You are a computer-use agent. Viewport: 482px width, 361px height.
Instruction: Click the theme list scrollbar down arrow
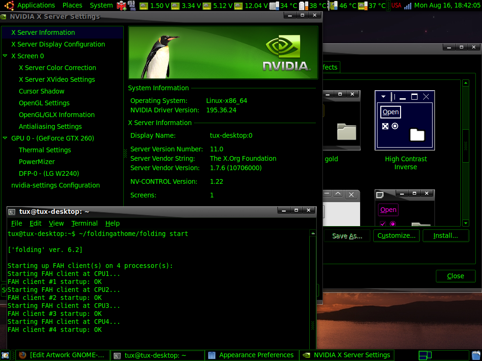466,223
